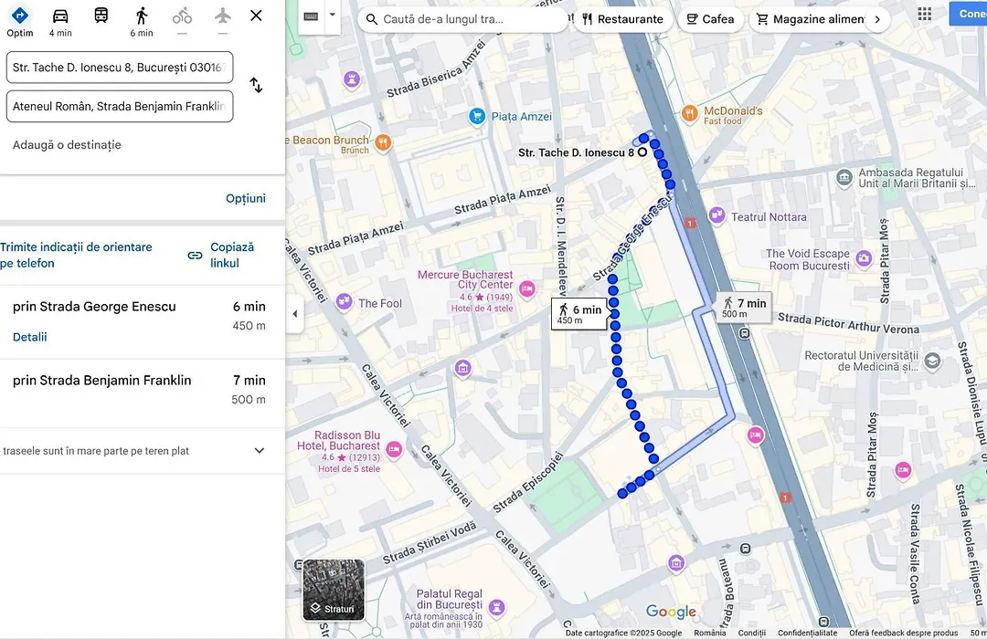This screenshot has width=987, height=639.
Task: Select the Optim best travel mode
Action: [19, 22]
